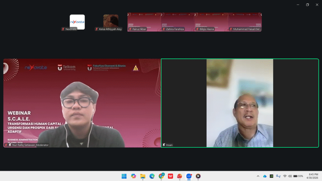The image size is (322, 181).
Task: Open Wi-Fi network settings
Action: point(285,176)
